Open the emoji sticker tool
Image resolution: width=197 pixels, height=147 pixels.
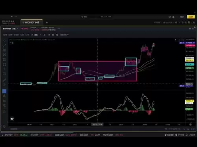pos(4,74)
